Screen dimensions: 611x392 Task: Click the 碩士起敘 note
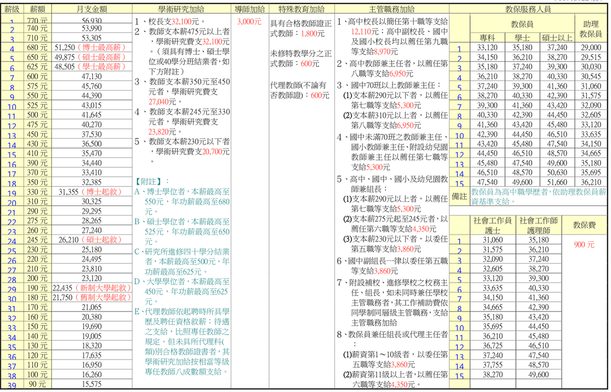coord(101,240)
